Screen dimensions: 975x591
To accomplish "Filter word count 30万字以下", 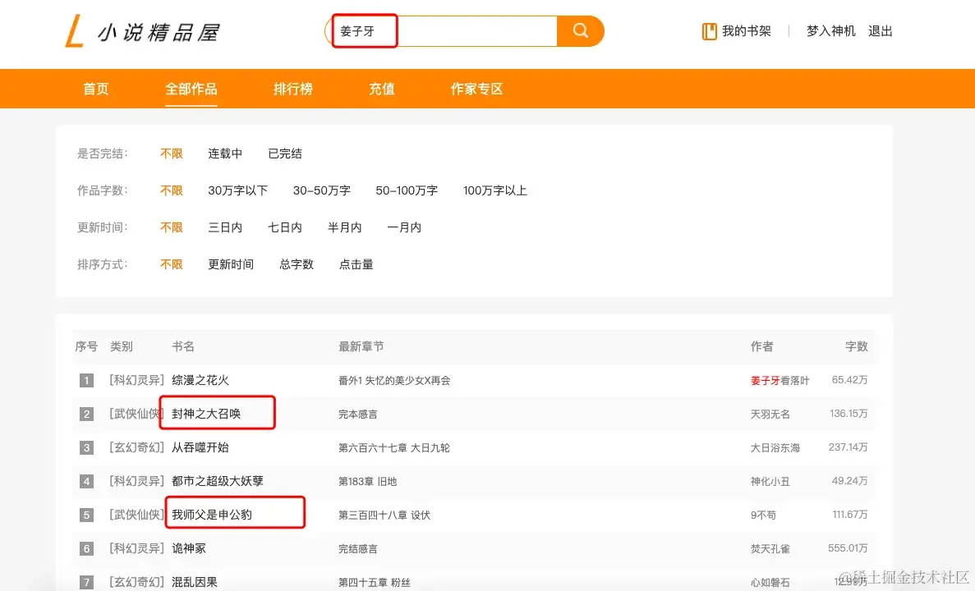I will click(237, 190).
